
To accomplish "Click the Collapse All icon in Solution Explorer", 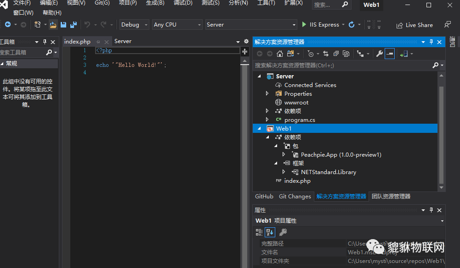I will click(336, 54).
